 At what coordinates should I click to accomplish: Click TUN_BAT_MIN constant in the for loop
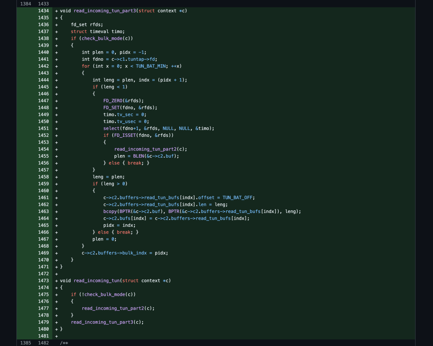151,66
